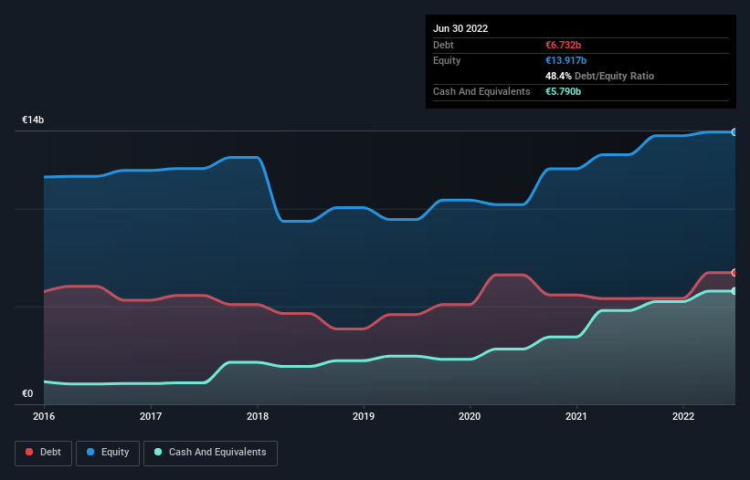The image size is (750, 480).
Task: Click the 2017 x-axis label
Action: click(151, 416)
